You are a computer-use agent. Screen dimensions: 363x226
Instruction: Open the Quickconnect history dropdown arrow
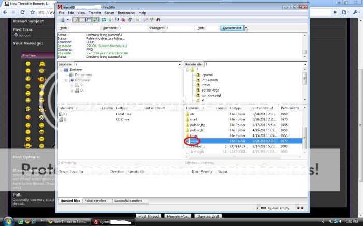pyautogui.click(x=246, y=28)
